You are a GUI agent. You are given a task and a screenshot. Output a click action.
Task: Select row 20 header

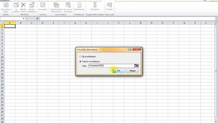click(2, 91)
